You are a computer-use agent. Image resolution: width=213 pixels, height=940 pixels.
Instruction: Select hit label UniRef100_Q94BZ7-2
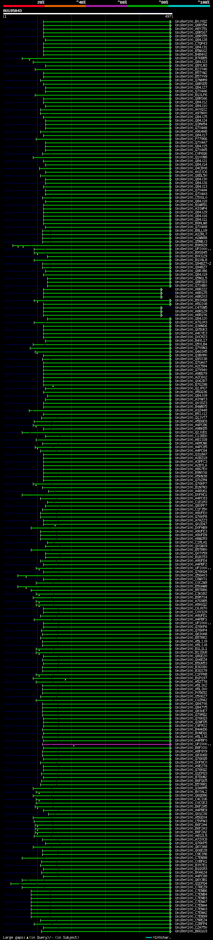coord(193,263)
